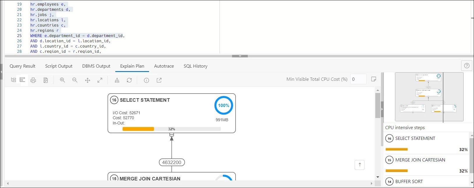Viewport: 474px width, 188px height.
Task: Open the plan information icon
Action: tap(146, 80)
